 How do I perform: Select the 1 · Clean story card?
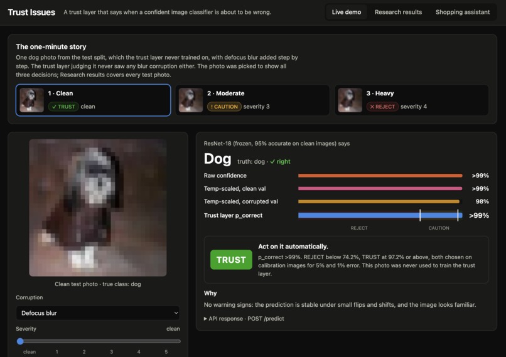pyautogui.click(x=94, y=100)
